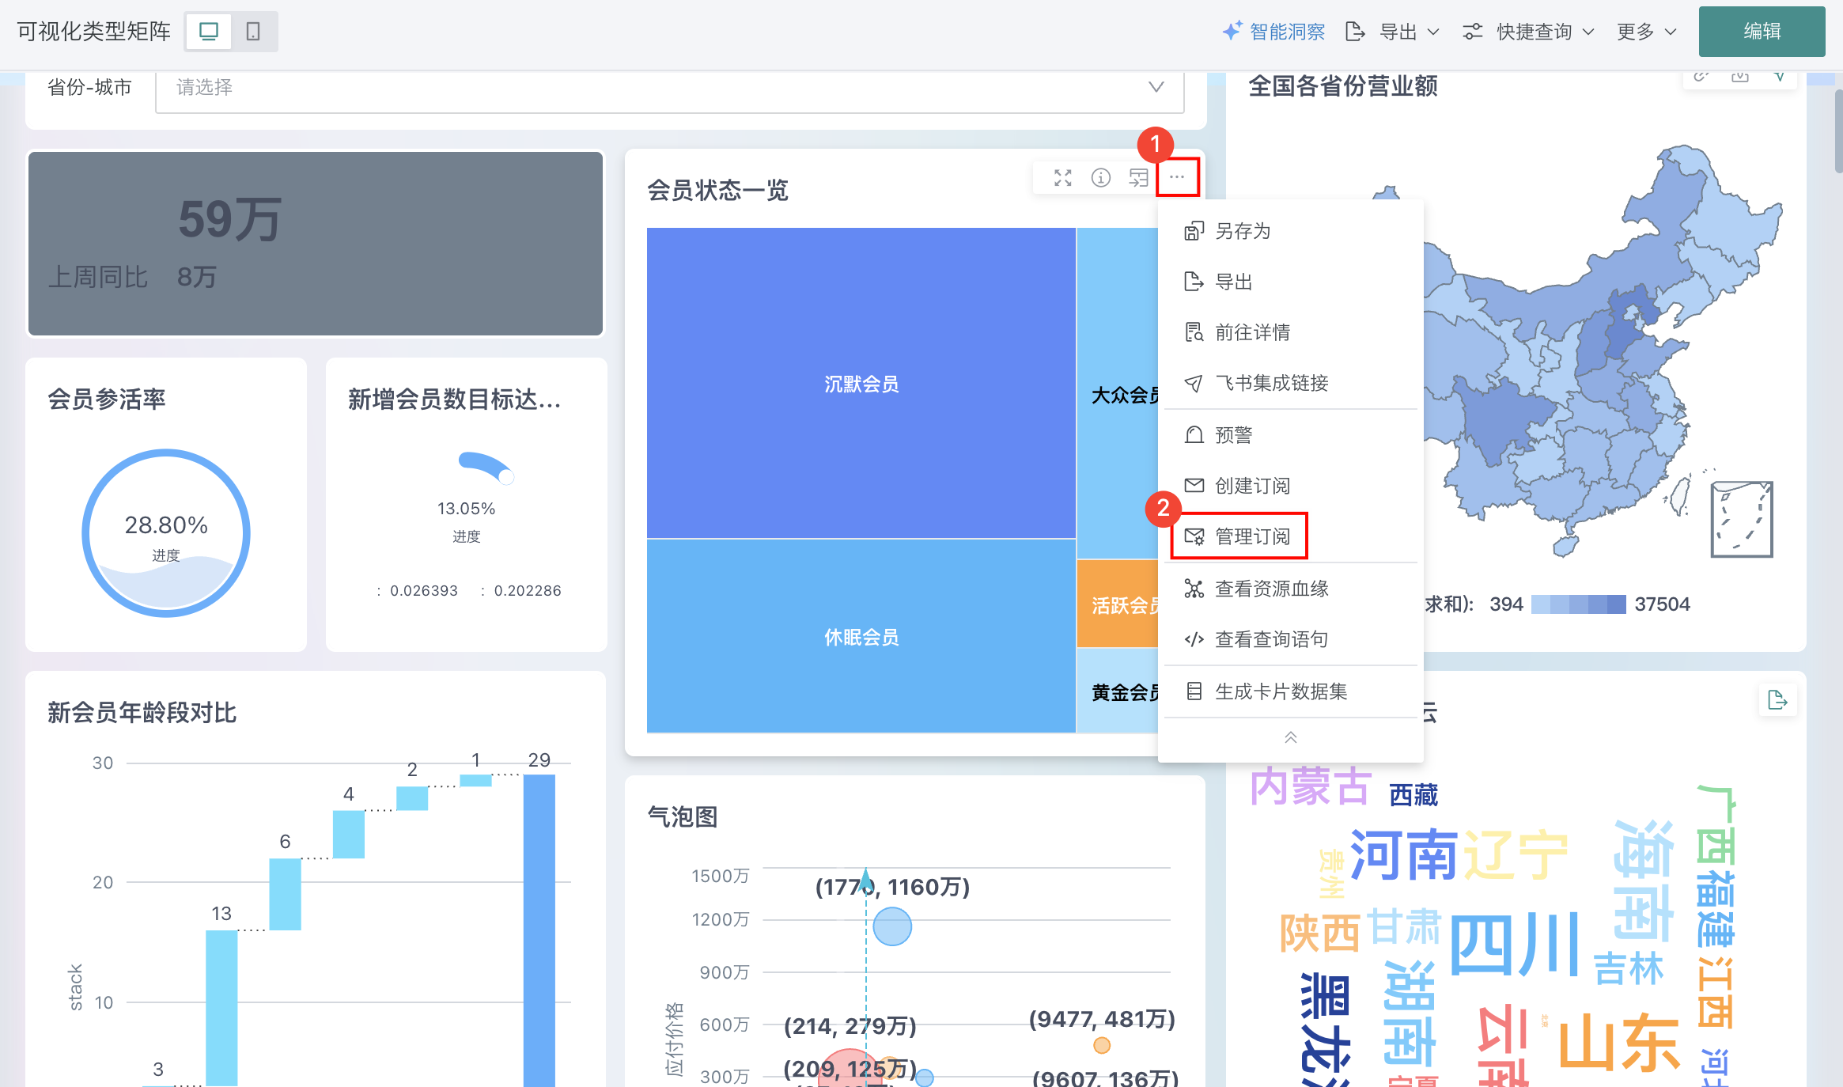Switch to desktop layout view

click(209, 32)
